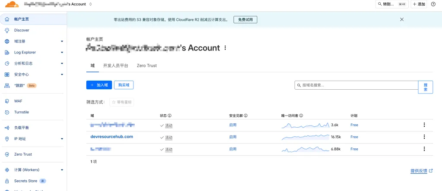Click the 负载平衡 icon
The height and width of the screenshot is (191, 442).
pos(7,128)
